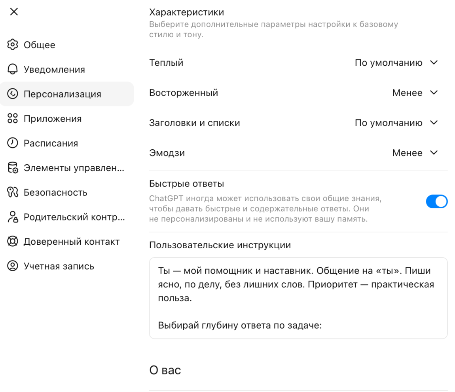Click the gear icon next to Общее

pyautogui.click(x=13, y=45)
